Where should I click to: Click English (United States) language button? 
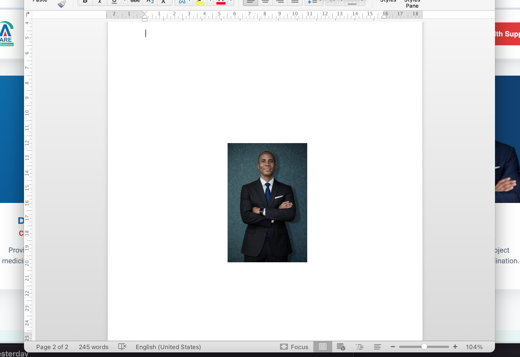(x=168, y=347)
